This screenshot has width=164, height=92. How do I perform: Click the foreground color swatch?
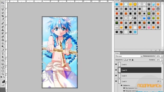coord(2,80)
